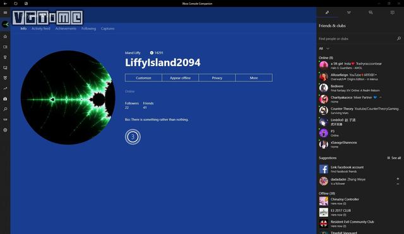404x234 pixels.
Task: Open profile via sidebar gamerpic icon
Action: tap(5, 25)
